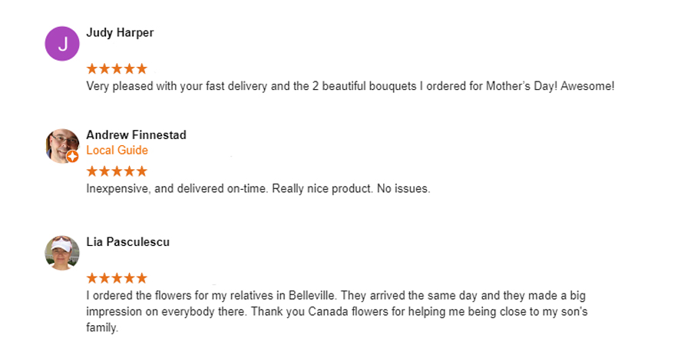This screenshot has height=352, width=691.
Task: Click the Judy Harper reviewer name
Action: point(120,32)
